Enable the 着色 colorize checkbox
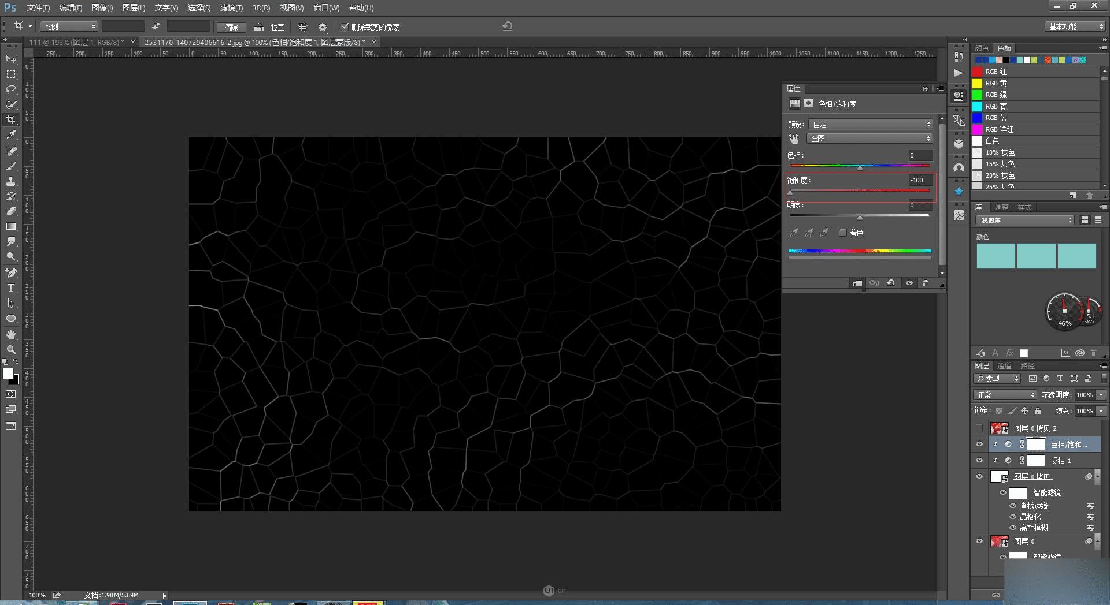1110x605 pixels. point(843,233)
